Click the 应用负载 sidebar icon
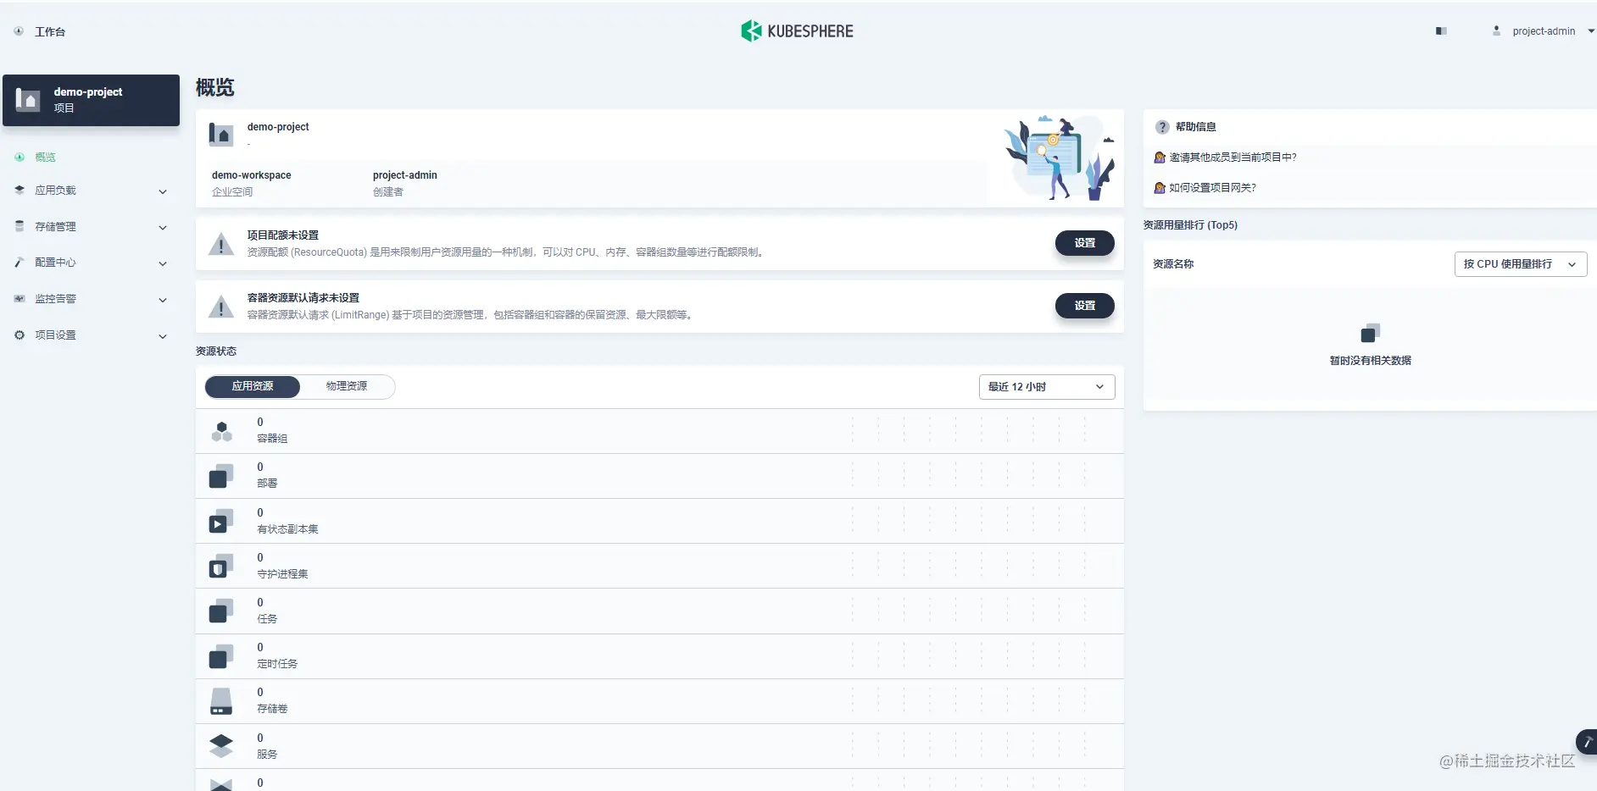Screen dimensions: 1597x791 pyautogui.click(x=19, y=191)
